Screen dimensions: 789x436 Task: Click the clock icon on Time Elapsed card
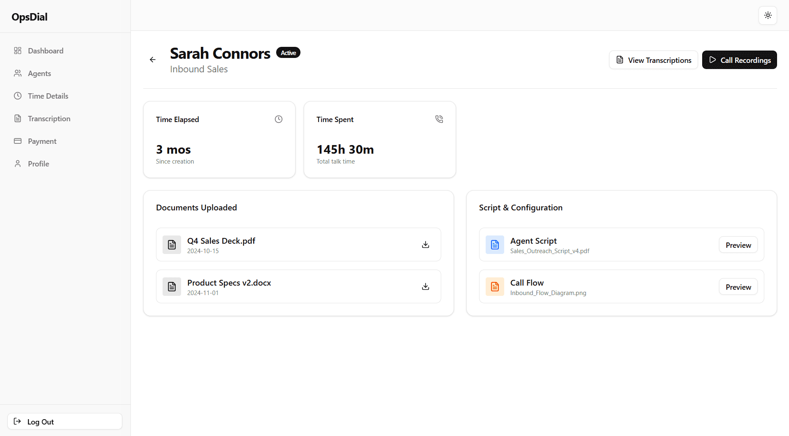coord(278,119)
